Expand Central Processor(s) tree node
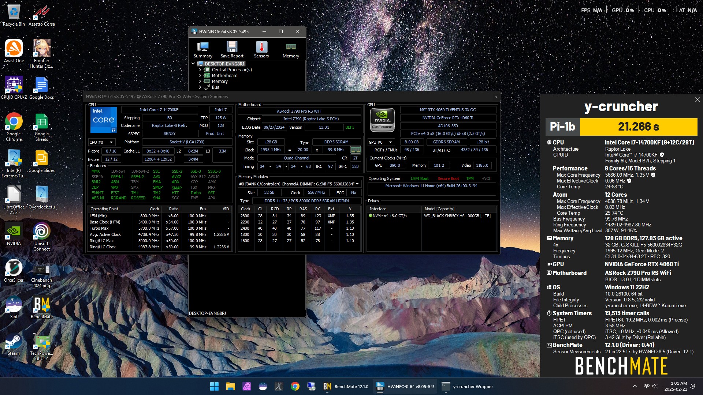Image resolution: width=703 pixels, height=395 pixels. pyautogui.click(x=200, y=69)
